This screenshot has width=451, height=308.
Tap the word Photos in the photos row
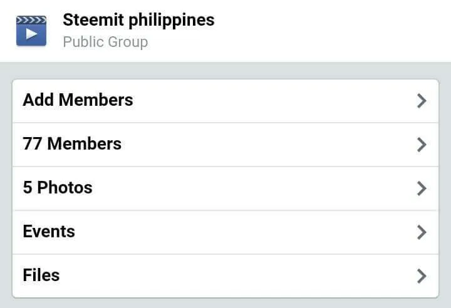(65, 188)
